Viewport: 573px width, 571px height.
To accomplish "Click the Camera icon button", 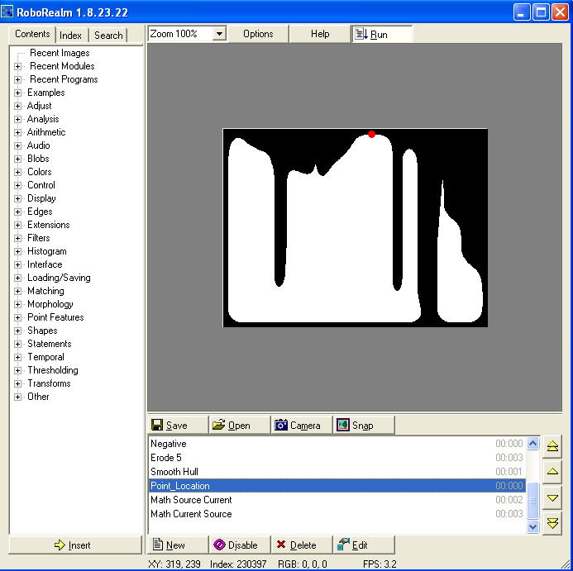I will pos(281,426).
